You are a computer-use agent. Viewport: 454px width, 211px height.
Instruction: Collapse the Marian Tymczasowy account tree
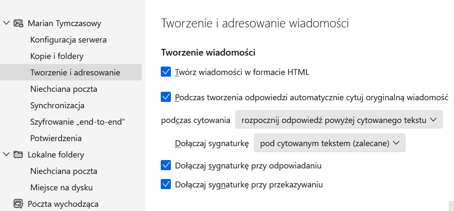point(6,24)
